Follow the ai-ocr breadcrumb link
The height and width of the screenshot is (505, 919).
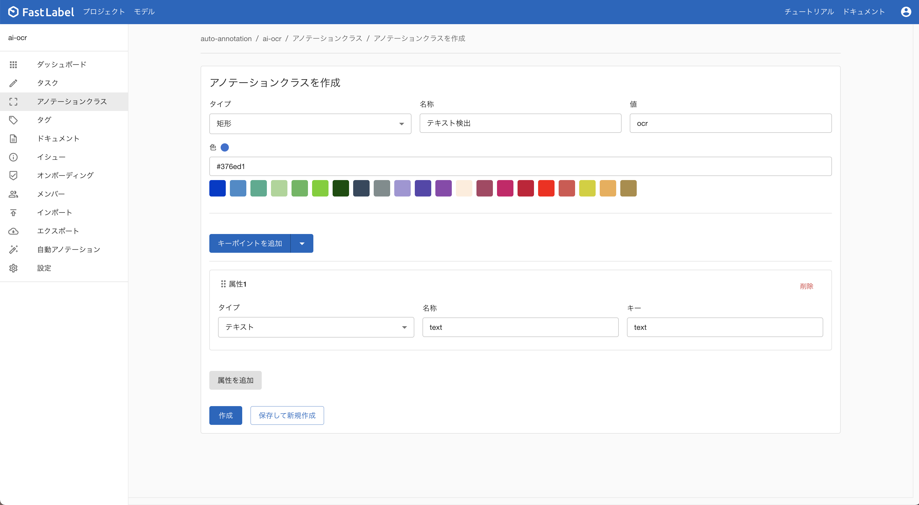pos(272,39)
